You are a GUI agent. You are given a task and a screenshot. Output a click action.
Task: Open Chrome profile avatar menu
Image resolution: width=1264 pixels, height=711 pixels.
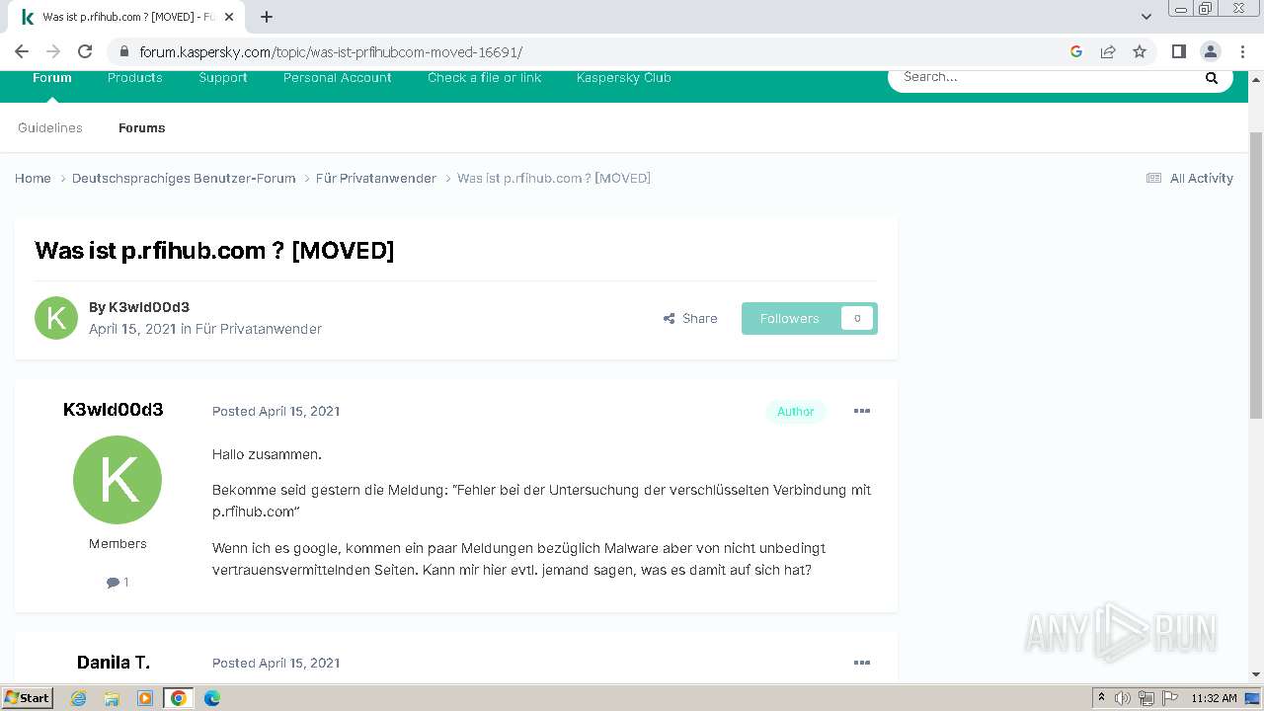pyautogui.click(x=1210, y=51)
